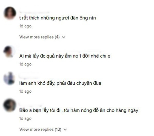Open avatar beside 'làm anh khó đấy' comment

point(9,79)
